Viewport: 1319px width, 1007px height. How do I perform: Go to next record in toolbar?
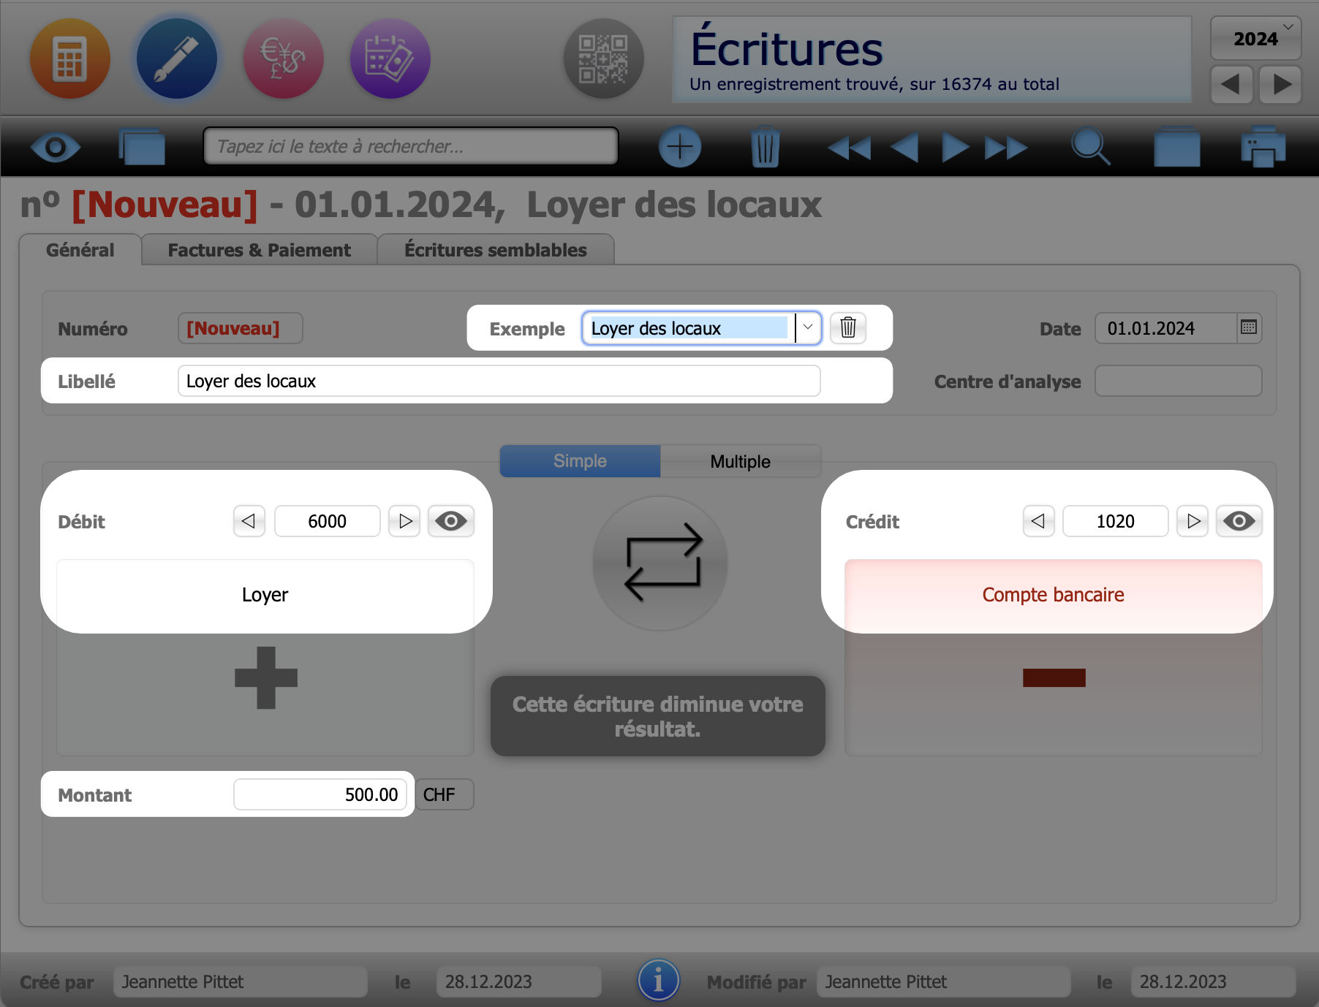[x=956, y=148]
